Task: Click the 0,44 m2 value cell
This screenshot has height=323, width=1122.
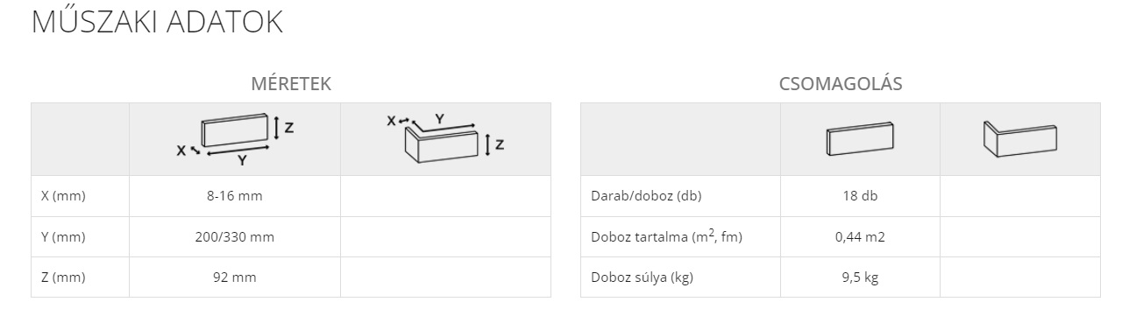Action: point(860,237)
